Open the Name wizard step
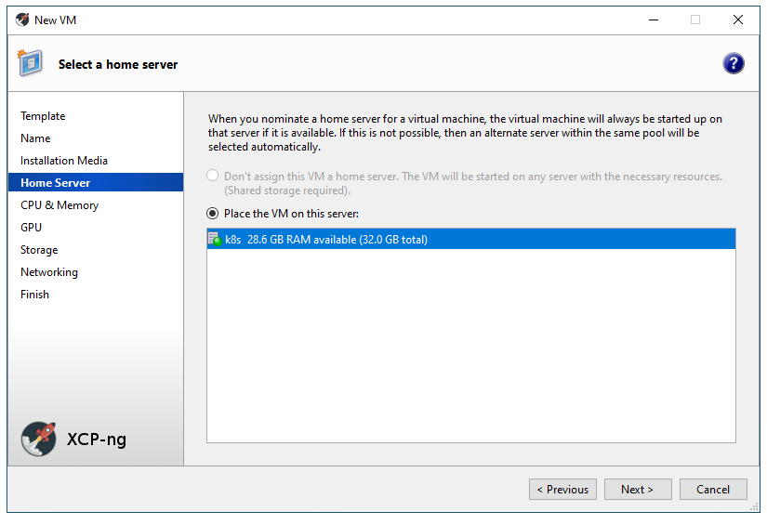The image size is (767, 525). coord(35,138)
